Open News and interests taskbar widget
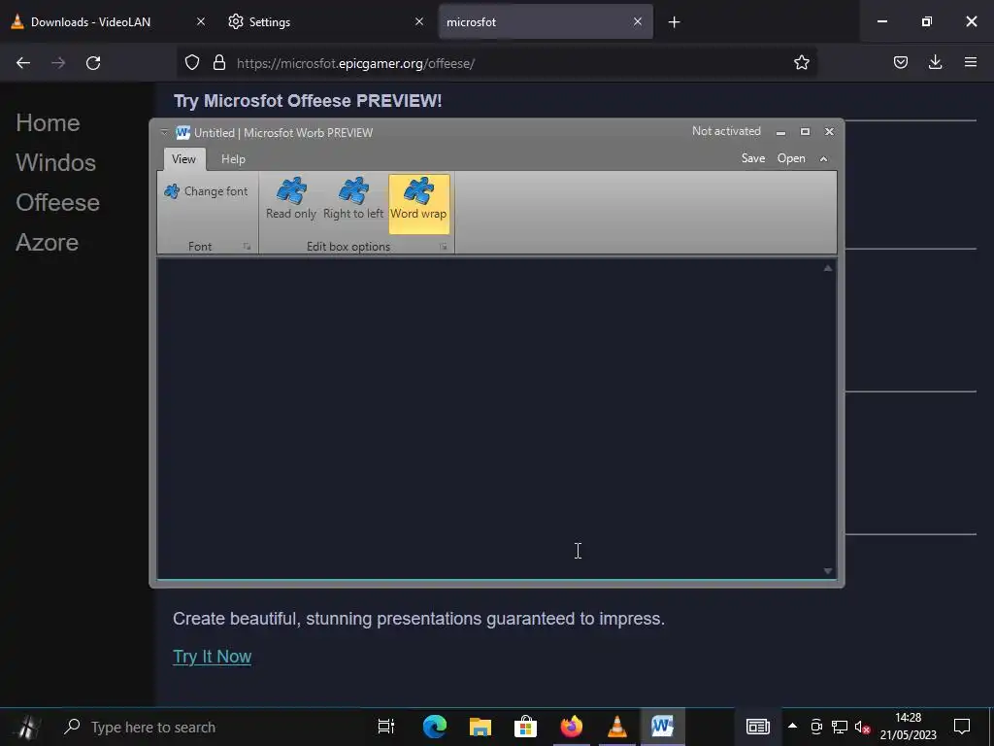 click(757, 727)
